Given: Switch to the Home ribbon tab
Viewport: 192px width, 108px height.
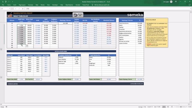Looking at the screenshot, I should point(9,5).
